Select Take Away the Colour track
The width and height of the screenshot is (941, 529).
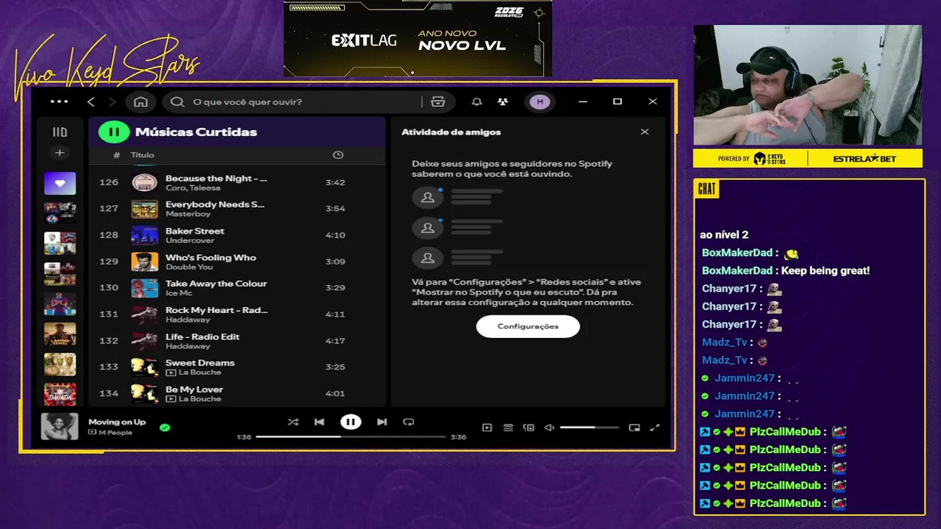(x=237, y=288)
